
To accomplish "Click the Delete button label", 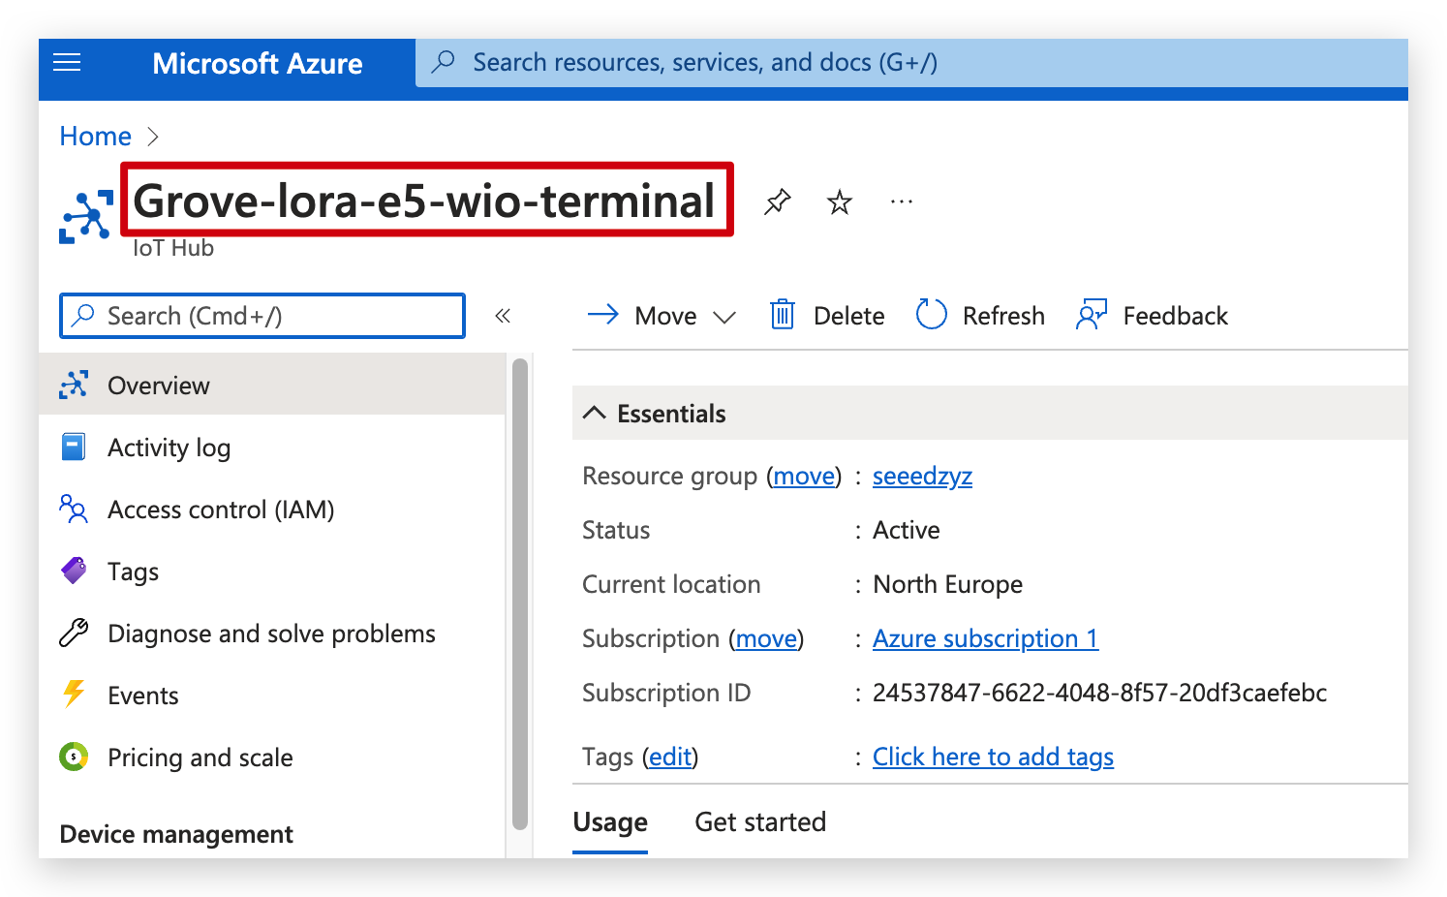I will coord(848,316).
